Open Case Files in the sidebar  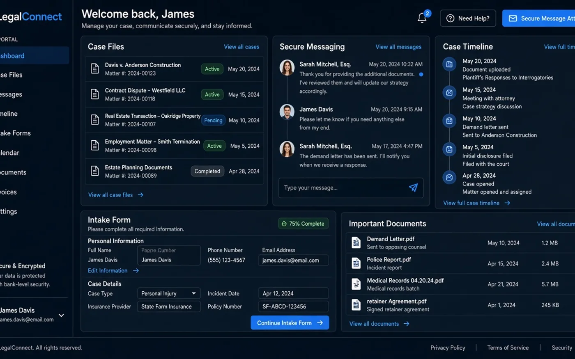tap(11, 75)
